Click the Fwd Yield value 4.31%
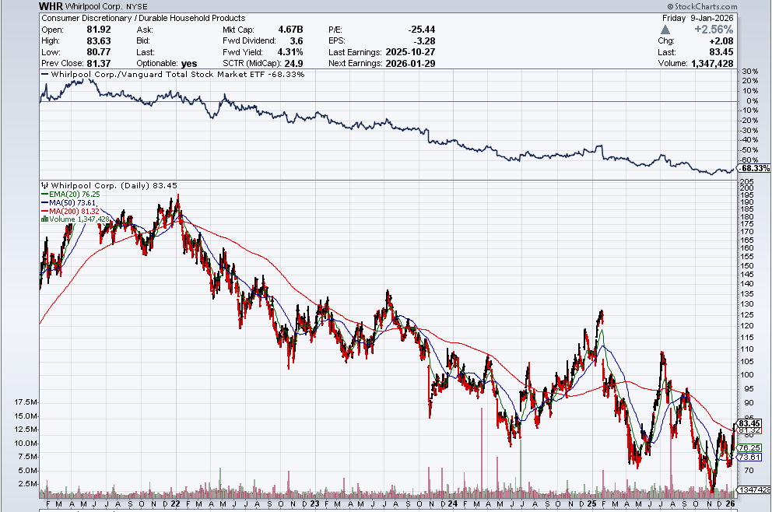 (x=290, y=52)
